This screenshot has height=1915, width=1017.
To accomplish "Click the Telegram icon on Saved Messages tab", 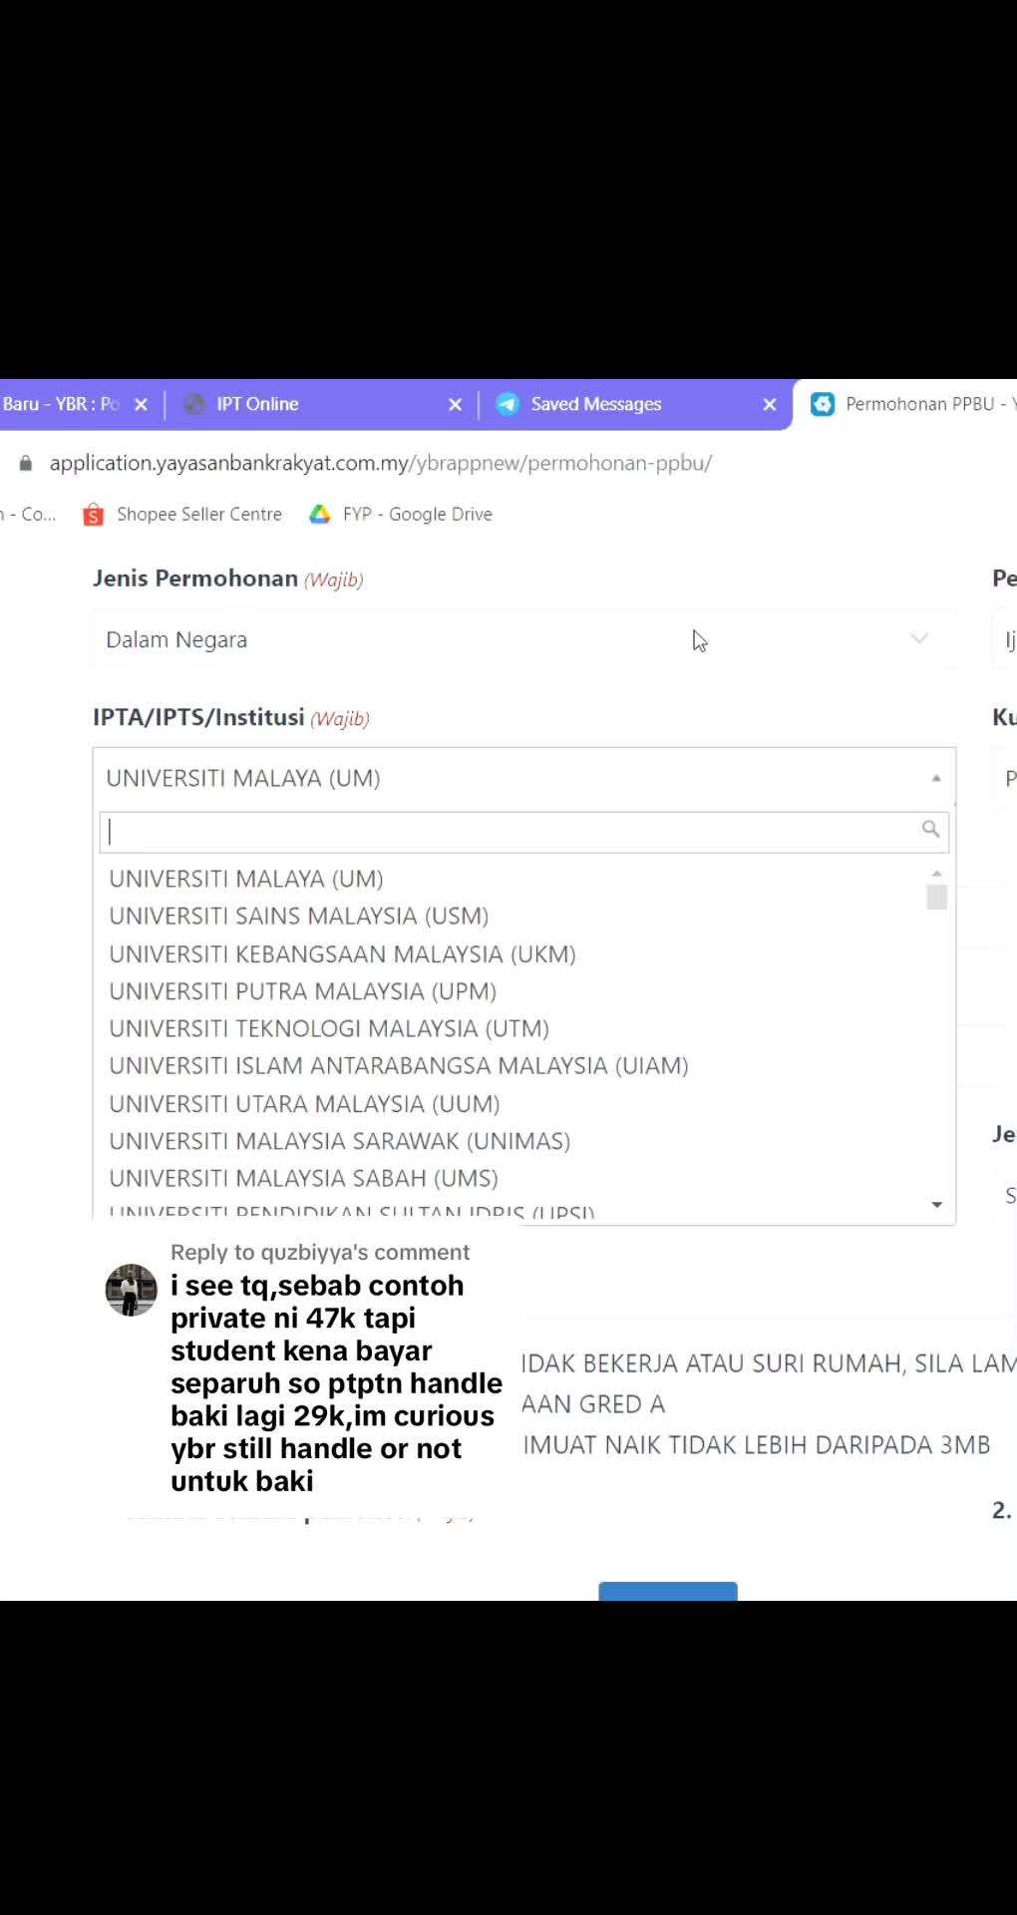I will 508,405.
